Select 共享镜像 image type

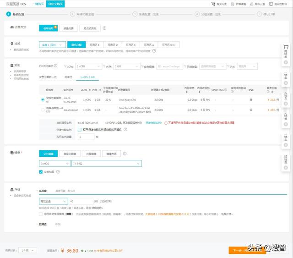[x=91, y=154]
